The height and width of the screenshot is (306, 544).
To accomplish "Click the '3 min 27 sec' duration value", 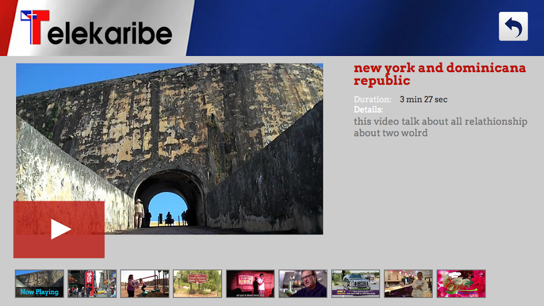I will click(423, 99).
